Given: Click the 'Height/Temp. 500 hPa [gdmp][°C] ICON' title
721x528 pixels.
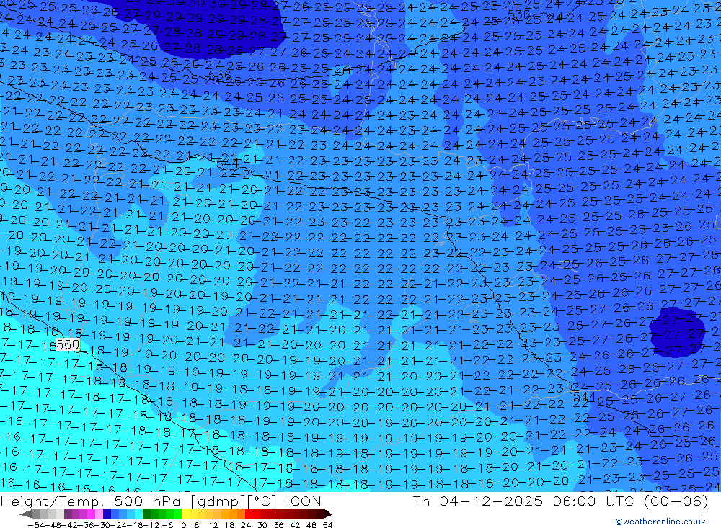Looking at the screenshot, I should pos(161,501).
